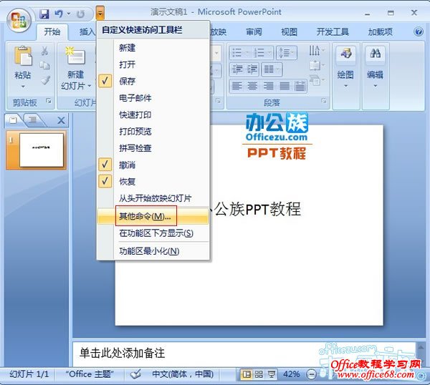Open the 审阅 ribbon tab
Viewport: 430px width, 385px height.
pyautogui.click(x=254, y=32)
